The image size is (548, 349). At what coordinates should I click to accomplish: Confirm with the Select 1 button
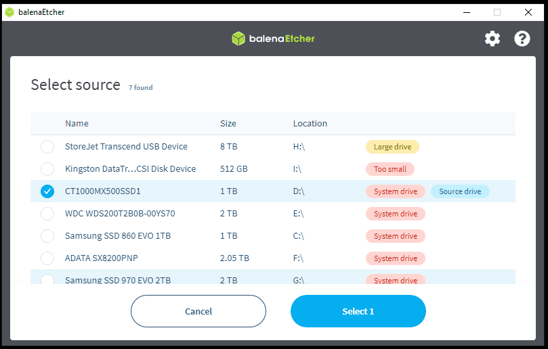tap(358, 311)
